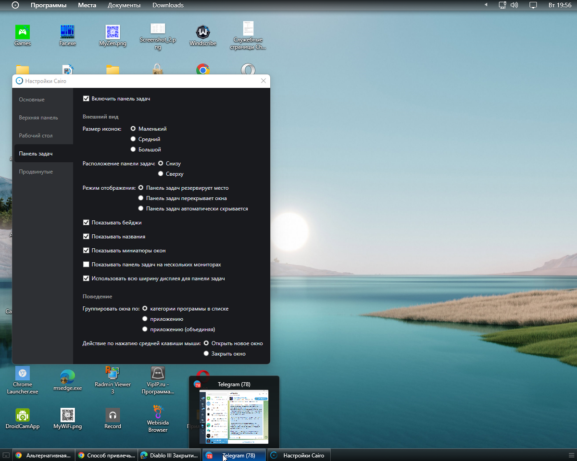The height and width of the screenshot is (461, 577).
Task: Toggle Использовать всю ширину дисплея checkbox
Action: point(86,278)
